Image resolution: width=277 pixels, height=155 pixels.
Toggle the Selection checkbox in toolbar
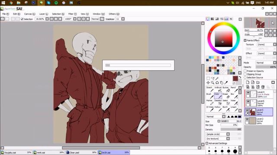(x=22, y=19)
